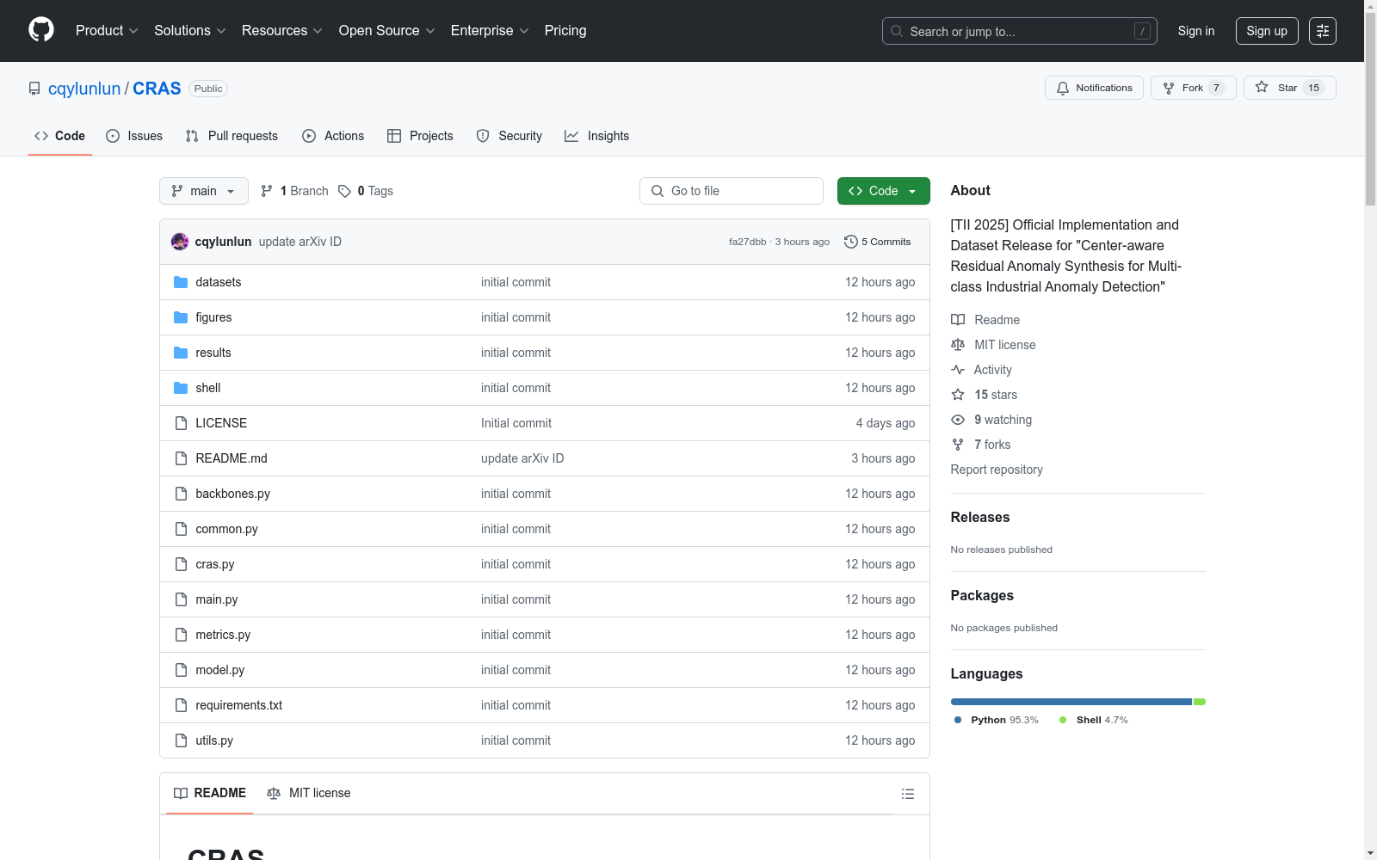Open the green Code dropdown

pos(883,191)
